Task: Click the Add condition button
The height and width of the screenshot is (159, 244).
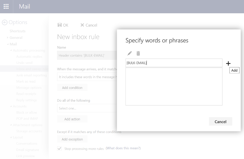Action: [x=72, y=88]
